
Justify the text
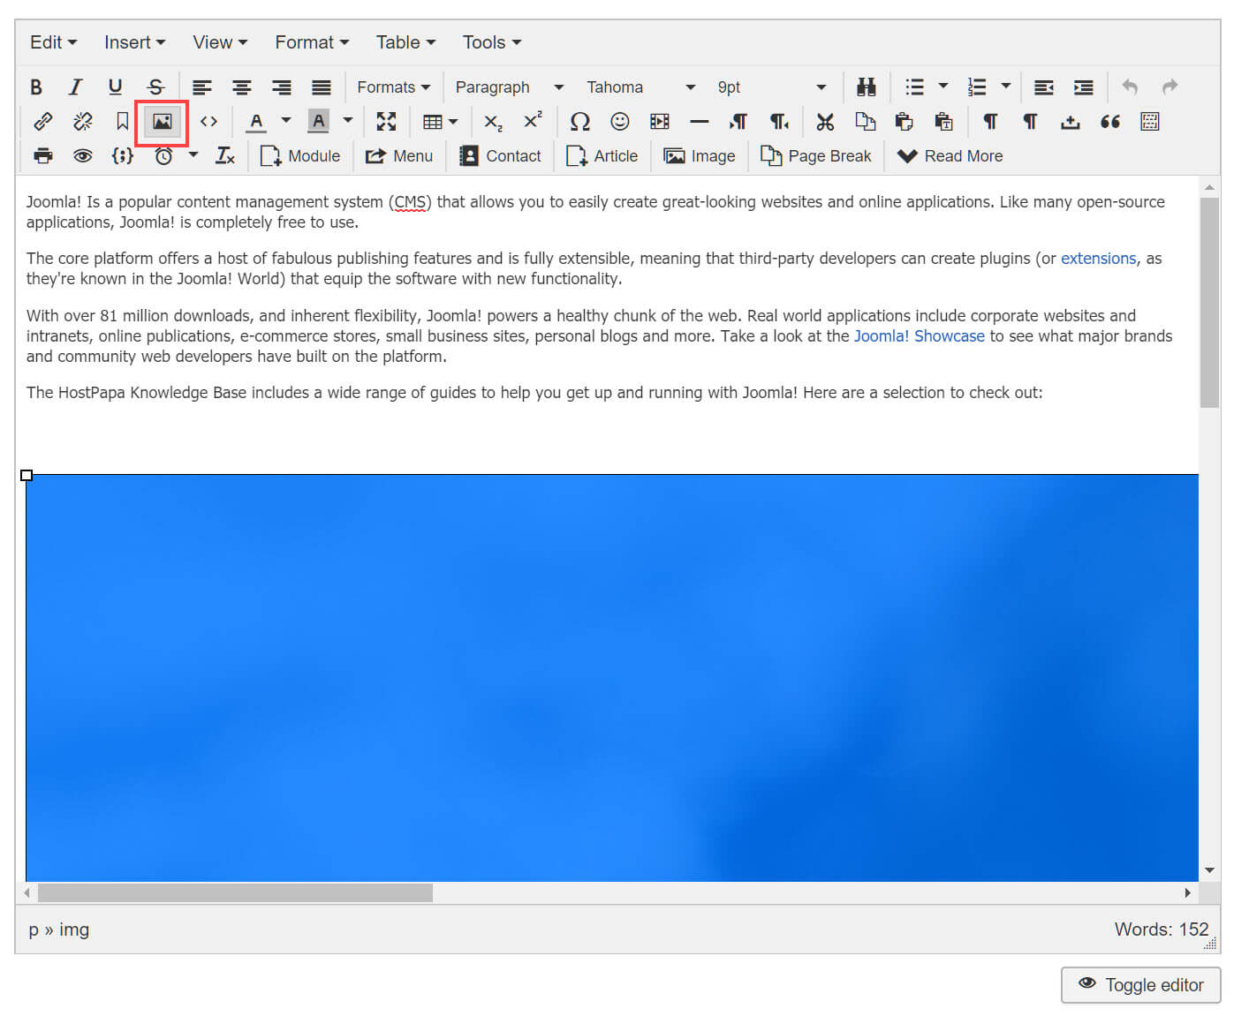click(322, 87)
